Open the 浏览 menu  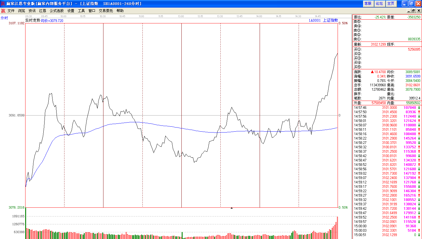22,11
